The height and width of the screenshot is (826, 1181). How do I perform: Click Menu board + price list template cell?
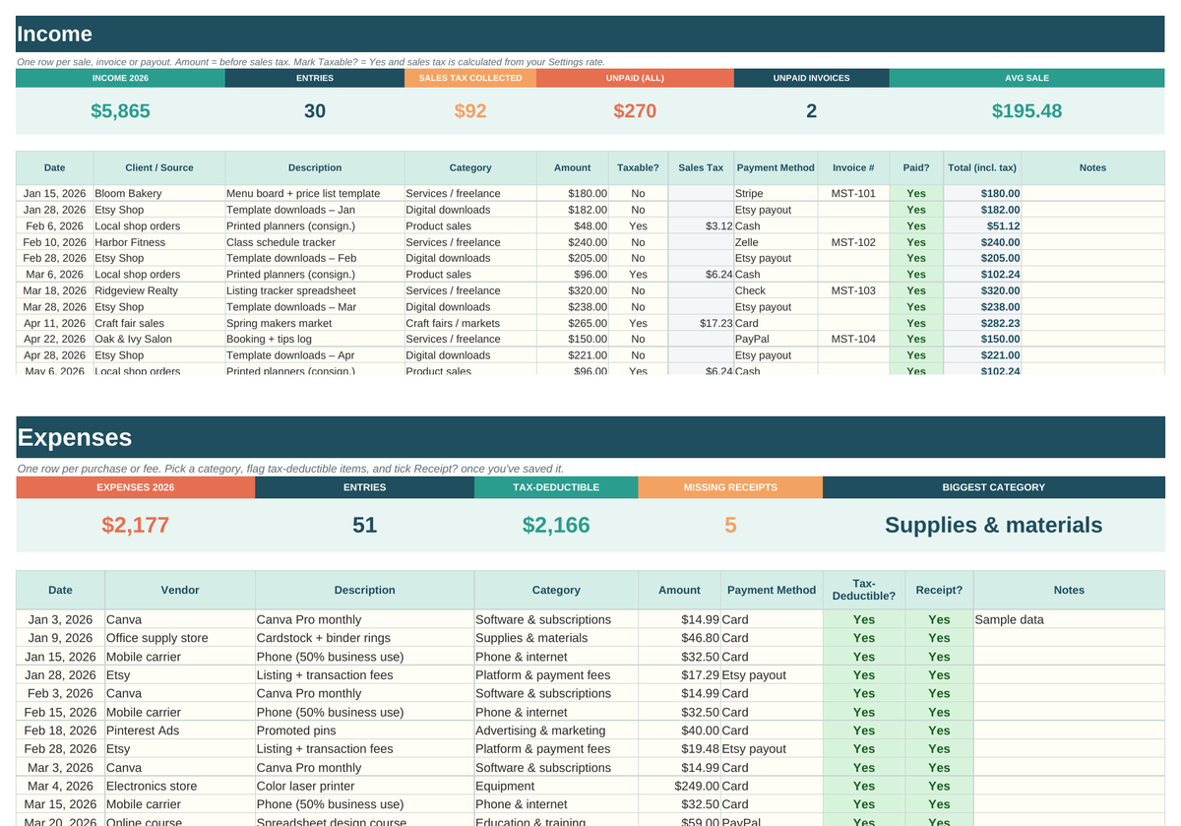click(x=315, y=194)
